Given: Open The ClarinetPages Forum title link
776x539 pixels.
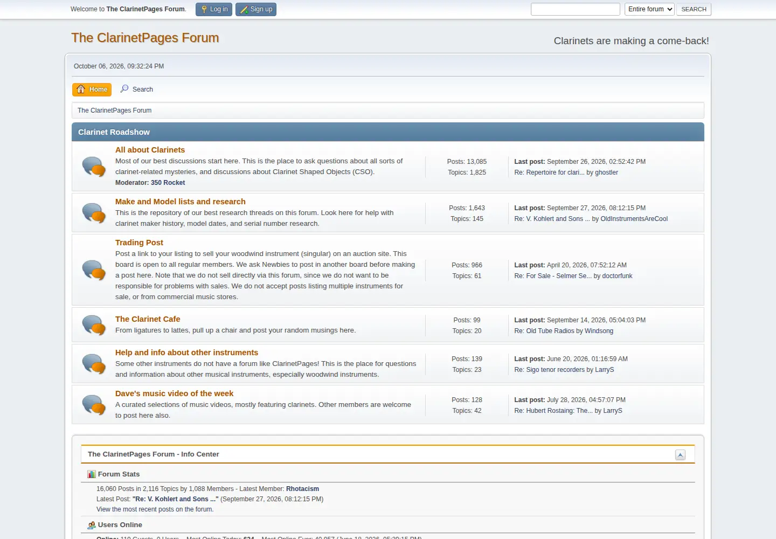Looking at the screenshot, I should [x=145, y=38].
